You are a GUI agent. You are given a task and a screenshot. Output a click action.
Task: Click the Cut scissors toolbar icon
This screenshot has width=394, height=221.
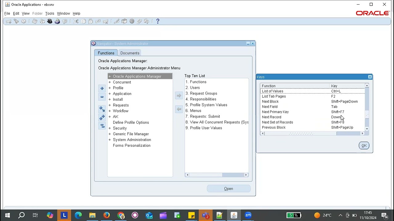pyautogui.click(x=76, y=21)
